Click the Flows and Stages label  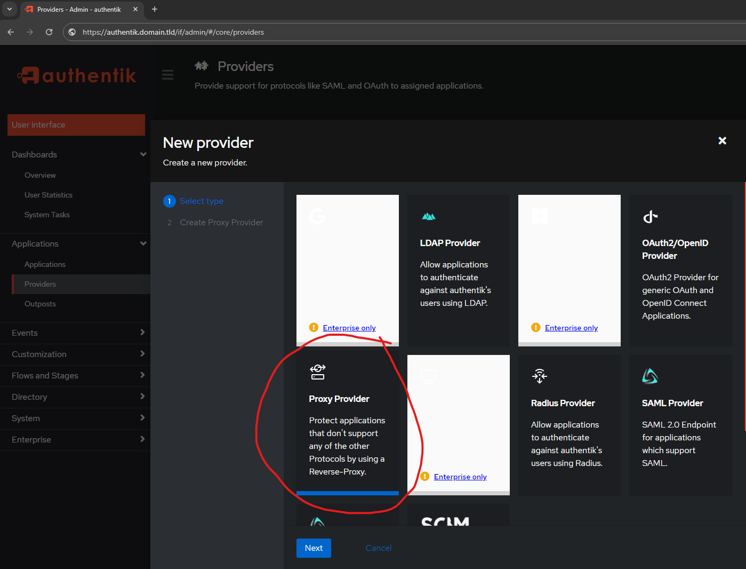click(45, 376)
